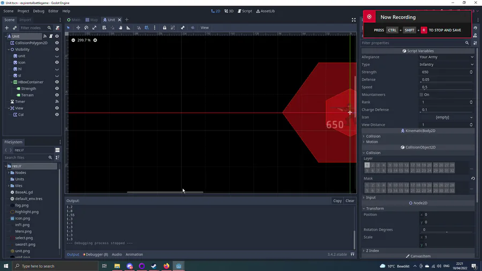The width and height of the screenshot is (482, 271).
Task: Toggle distraction-free mode expand icon
Action: (353, 20)
